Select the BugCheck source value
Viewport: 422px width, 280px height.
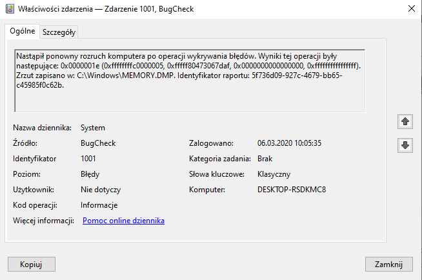click(x=97, y=143)
